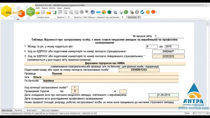This screenshot has height=118, width=210.
Task: Open the Файл menu
Action: point(38,8)
